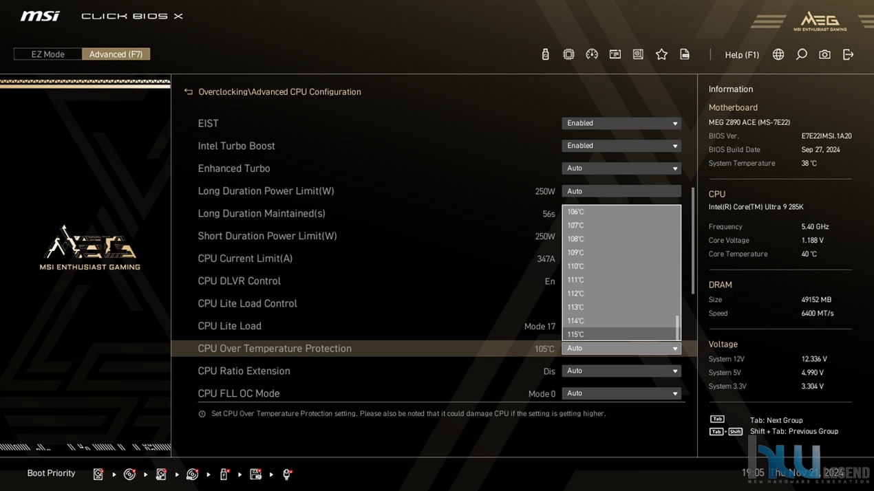The image size is (874, 491).
Task: Select the 114°C option
Action: (619, 320)
